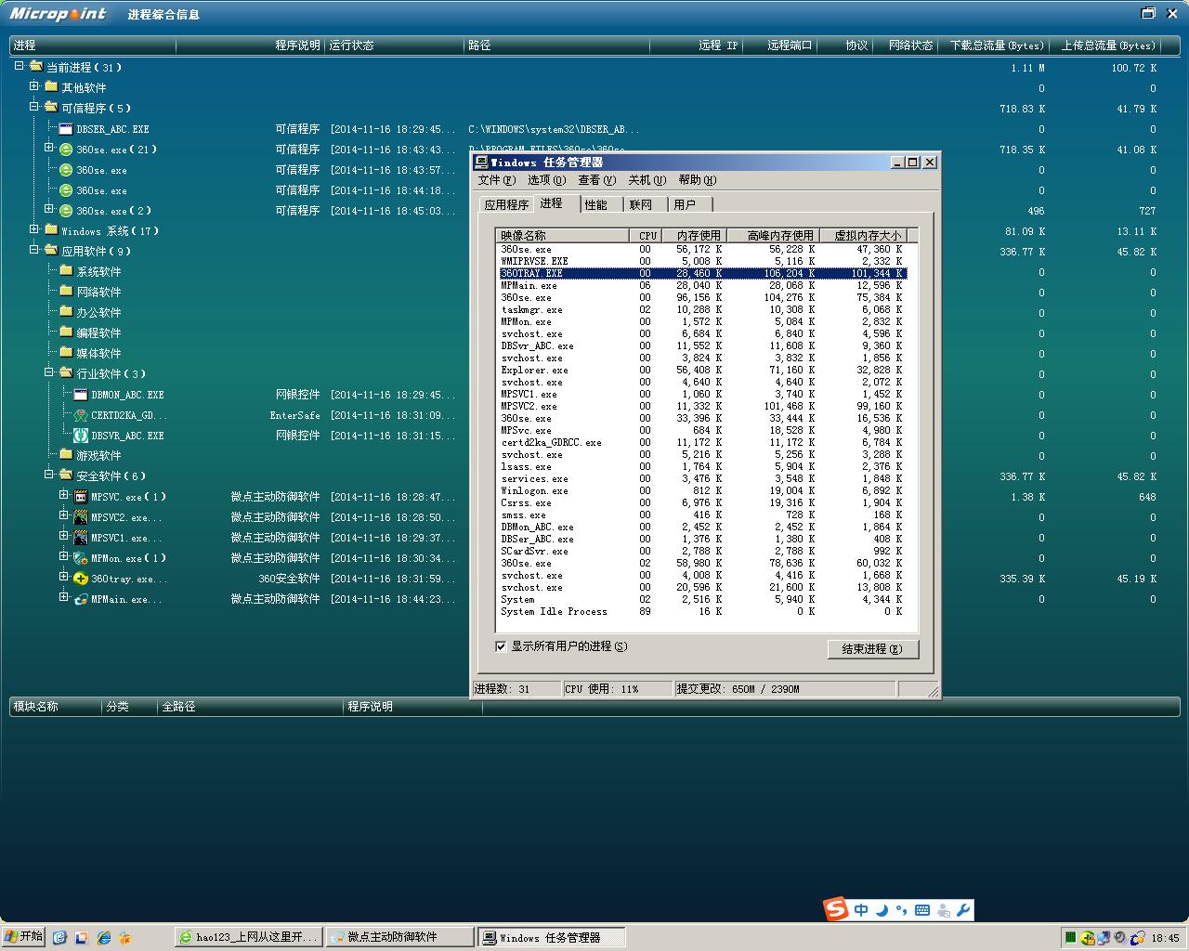Select the taskmgr.exe row
This screenshot has width=1189, height=951.
pos(701,309)
